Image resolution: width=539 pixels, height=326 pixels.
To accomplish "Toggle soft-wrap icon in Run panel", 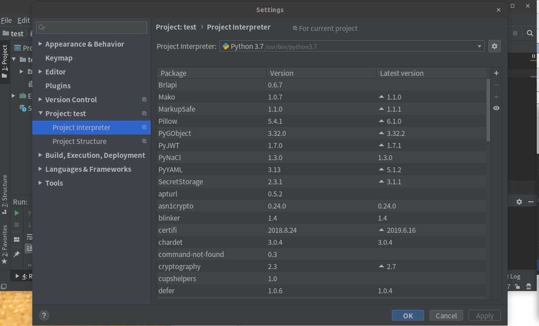I will click(29, 236).
